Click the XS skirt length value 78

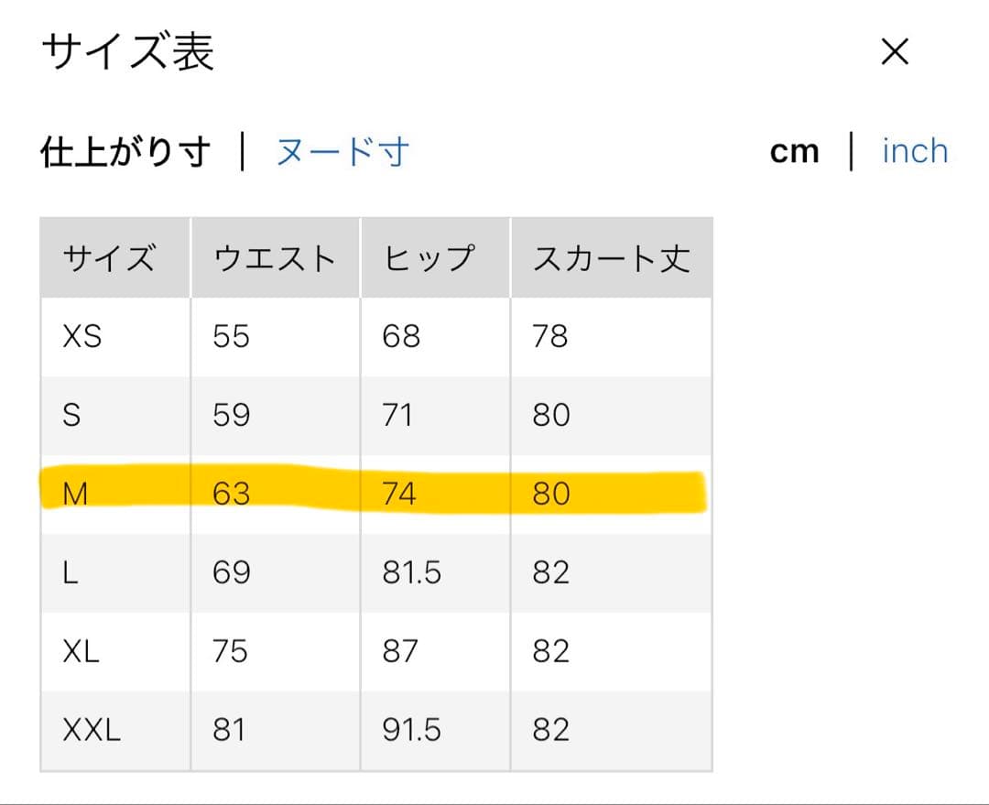coord(550,337)
